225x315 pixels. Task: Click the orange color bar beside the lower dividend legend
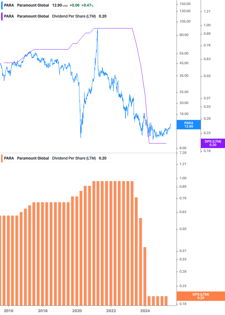click(x=2, y=158)
